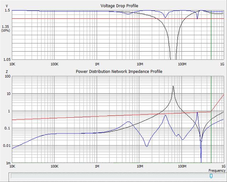Click the 'Frequency' axis label
Image resolution: width=227 pixels, height=182 pixels.
click(x=217, y=171)
